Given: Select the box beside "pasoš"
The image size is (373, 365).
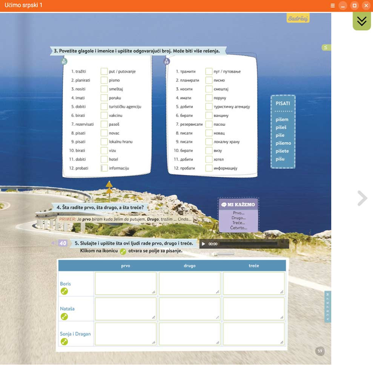Looking at the screenshot, I should pyautogui.click(x=104, y=124).
